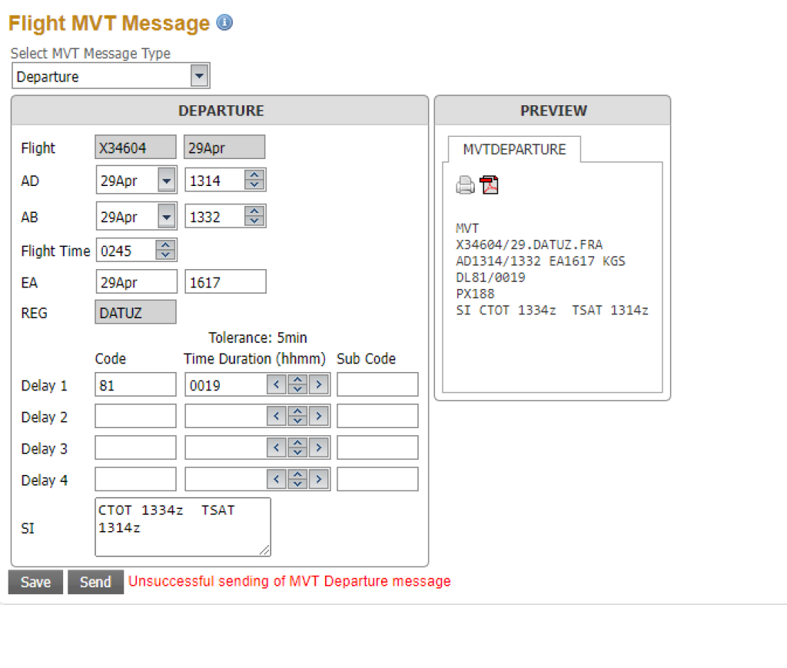Click Delay 2 left arrow button
The image size is (787, 668).
(x=277, y=417)
